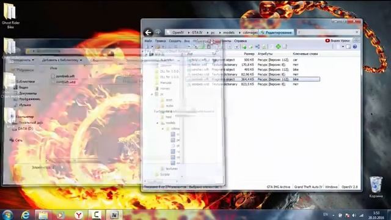Select the file row sized 82,96 КБ
Screen dimensions: 391x220
coord(253,75)
